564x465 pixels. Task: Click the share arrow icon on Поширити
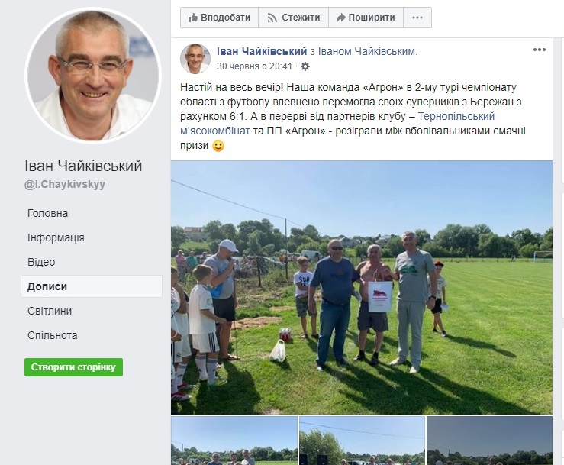[340, 18]
